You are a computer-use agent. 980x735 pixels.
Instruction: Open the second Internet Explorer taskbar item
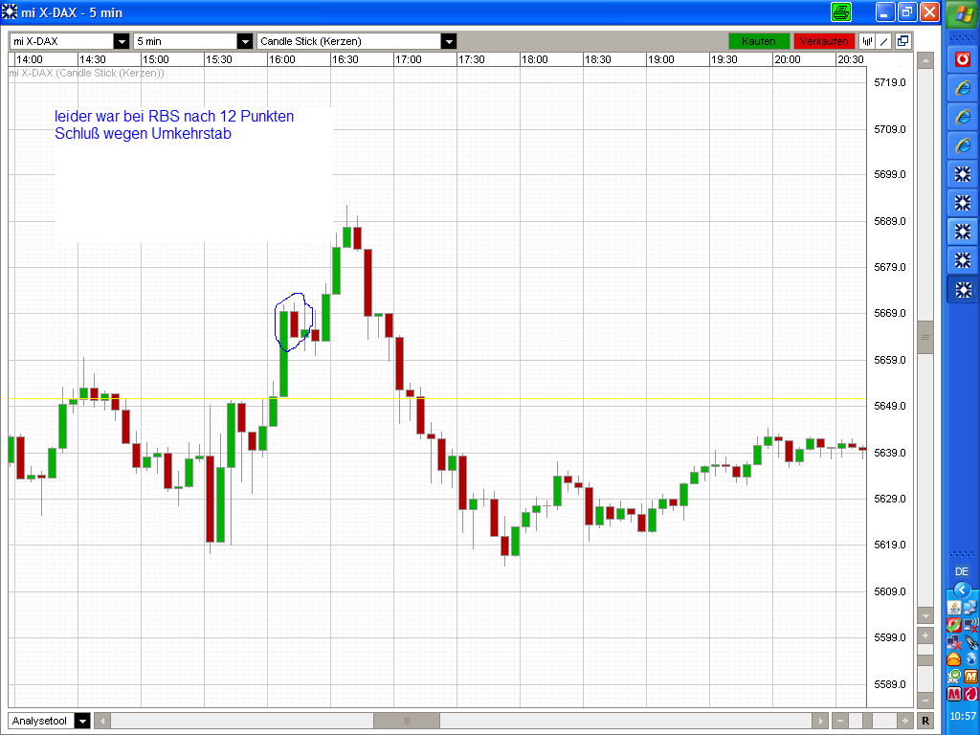tap(963, 117)
